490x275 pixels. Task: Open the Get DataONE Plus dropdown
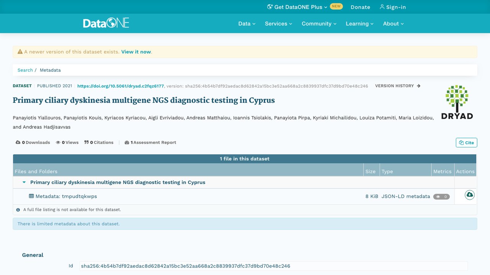(x=297, y=7)
